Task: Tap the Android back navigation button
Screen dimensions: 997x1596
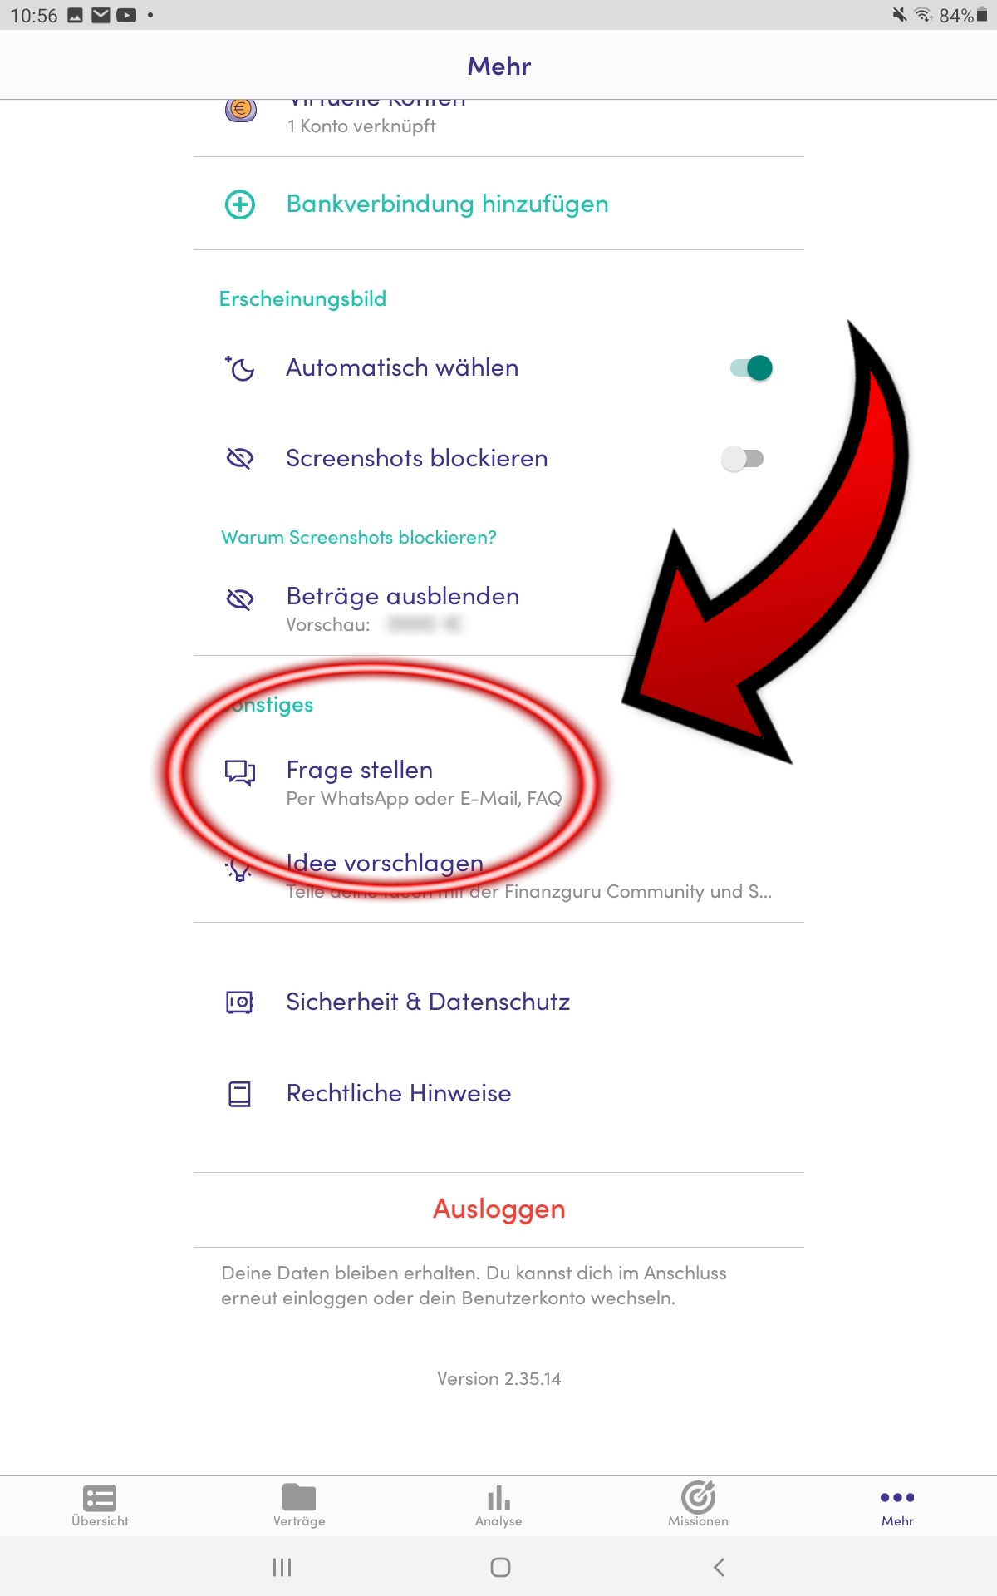Action: click(x=720, y=1568)
